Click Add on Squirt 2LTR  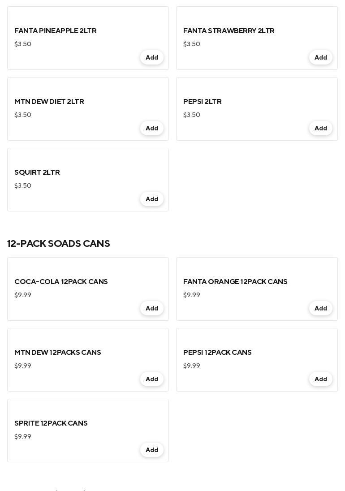[151, 199]
